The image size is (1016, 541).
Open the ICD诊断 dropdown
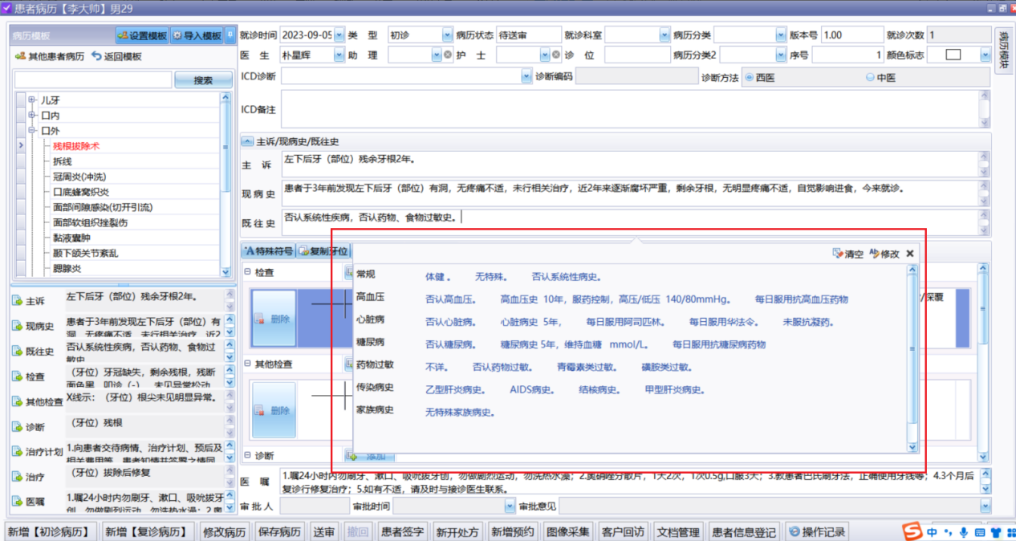click(526, 77)
